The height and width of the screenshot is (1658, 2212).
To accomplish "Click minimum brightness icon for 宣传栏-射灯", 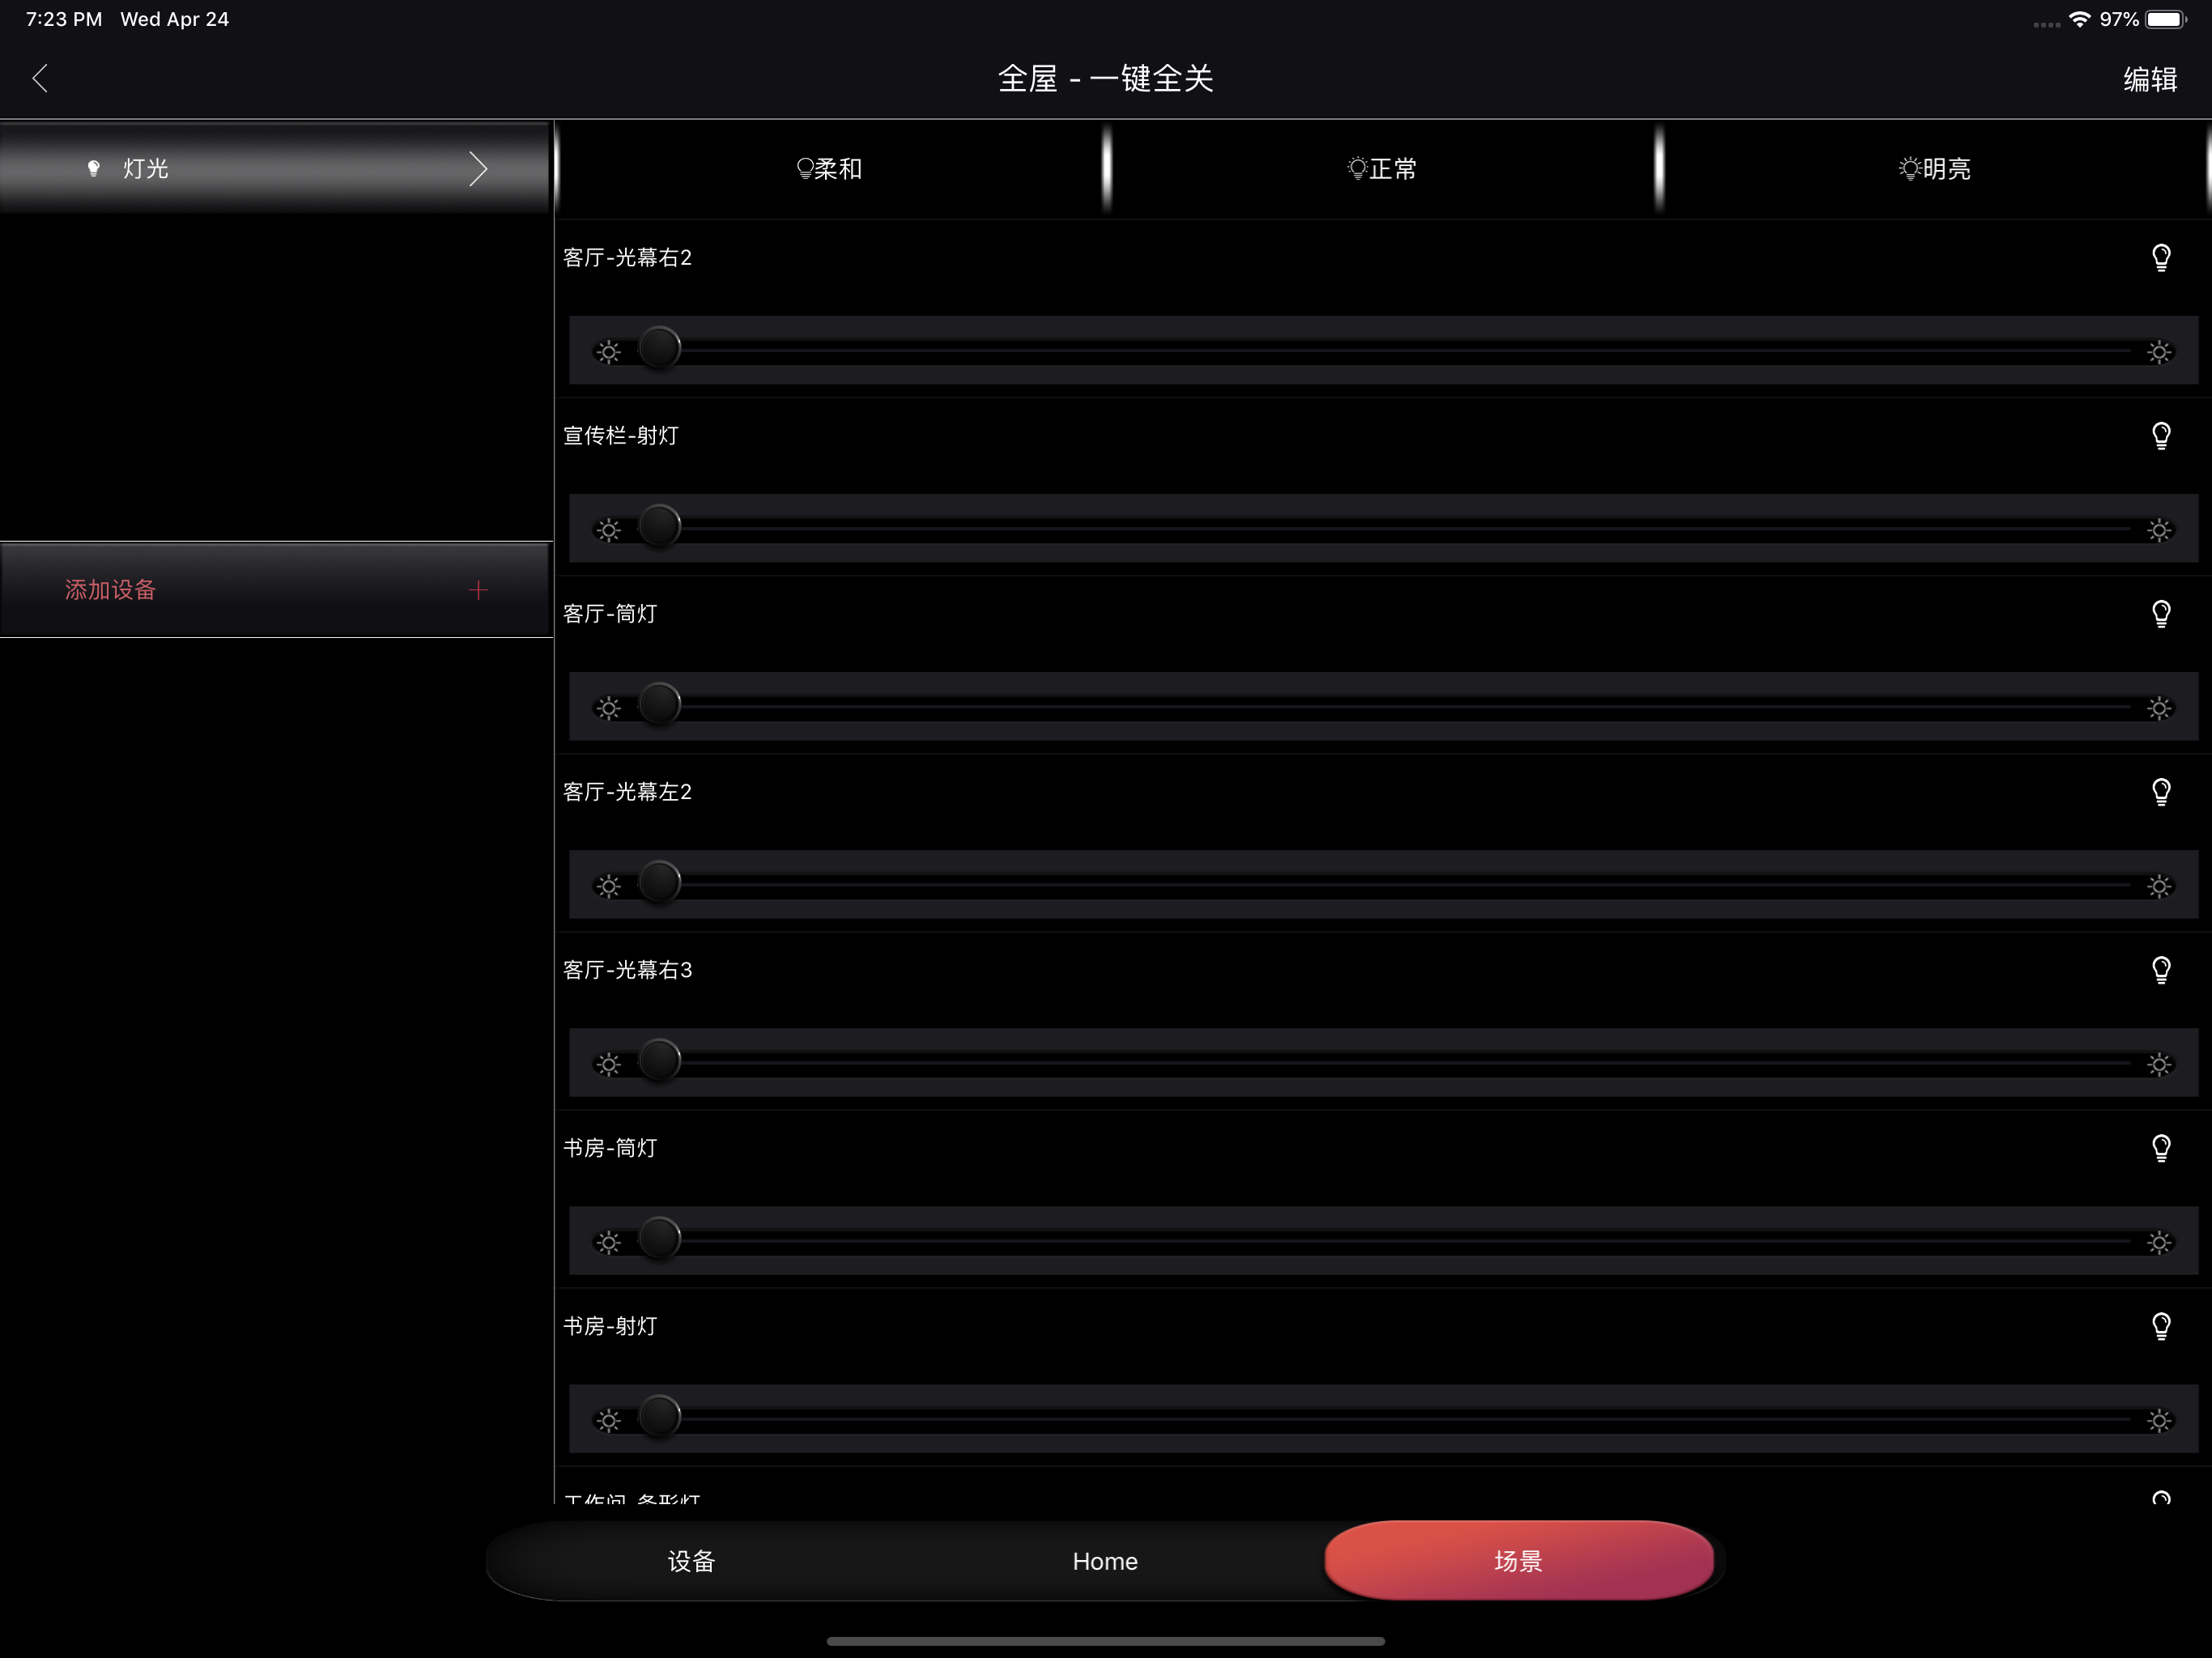I will [608, 530].
